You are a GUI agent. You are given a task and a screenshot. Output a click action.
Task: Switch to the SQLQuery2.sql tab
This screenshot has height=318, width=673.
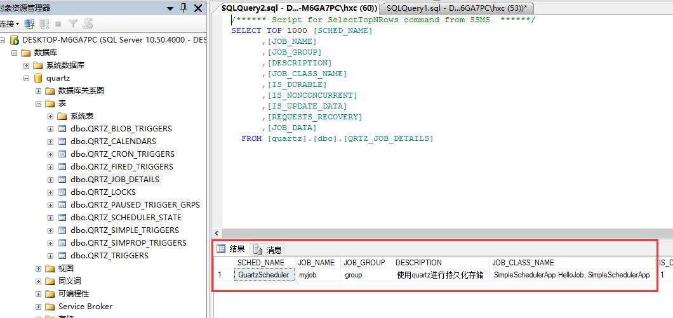(299, 8)
